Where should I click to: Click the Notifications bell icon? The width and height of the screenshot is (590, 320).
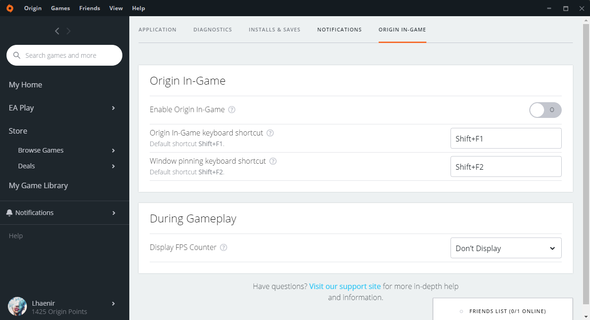[9, 213]
